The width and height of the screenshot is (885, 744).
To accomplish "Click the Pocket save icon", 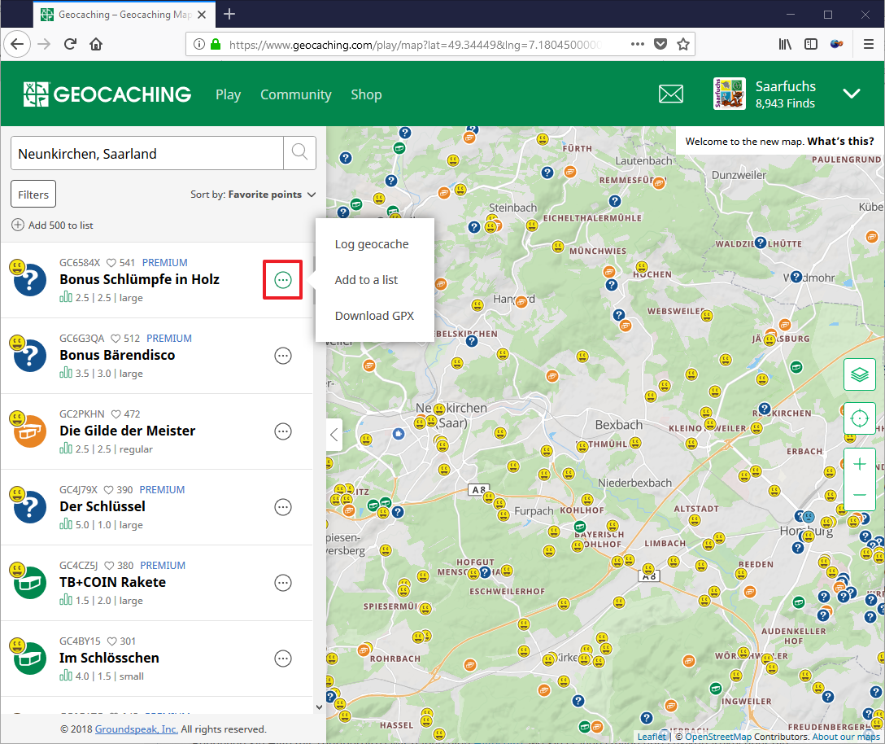I will point(660,44).
